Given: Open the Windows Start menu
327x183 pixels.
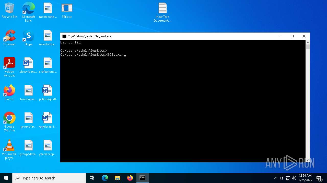Looking at the screenshot, I should pos(6,178).
